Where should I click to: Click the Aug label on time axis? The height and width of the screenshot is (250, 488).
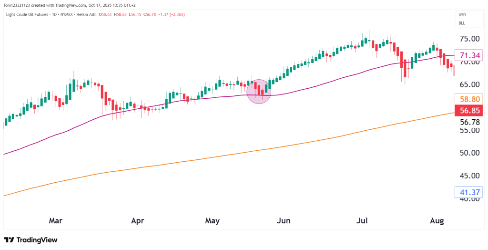coord(437,220)
